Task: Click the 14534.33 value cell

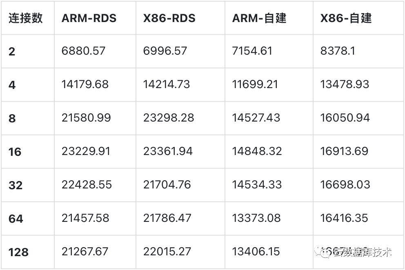Action: click(x=257, y=185)
